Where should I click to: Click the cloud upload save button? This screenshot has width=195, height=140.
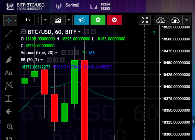pos(175,20)
